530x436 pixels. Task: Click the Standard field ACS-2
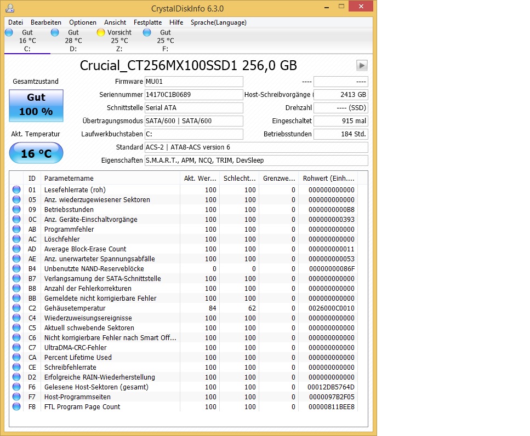257,147
